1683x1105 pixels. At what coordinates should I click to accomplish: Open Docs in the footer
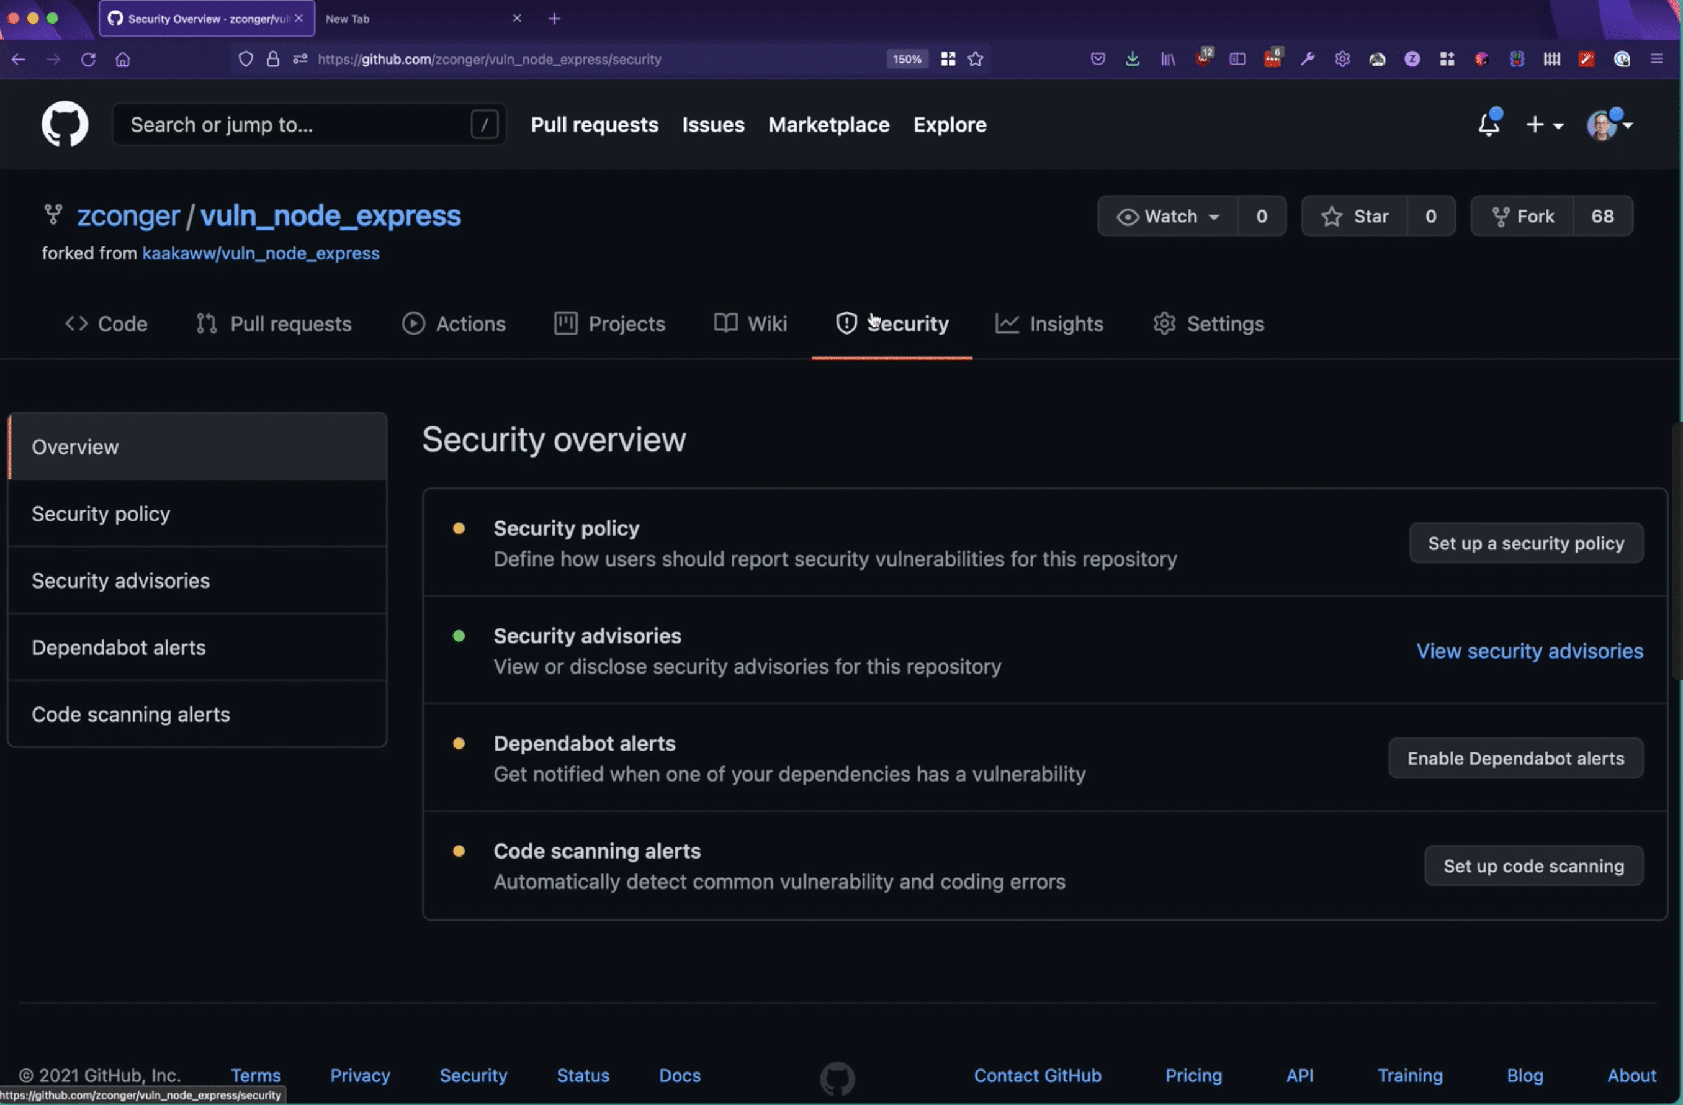[x=680, y=1075]
